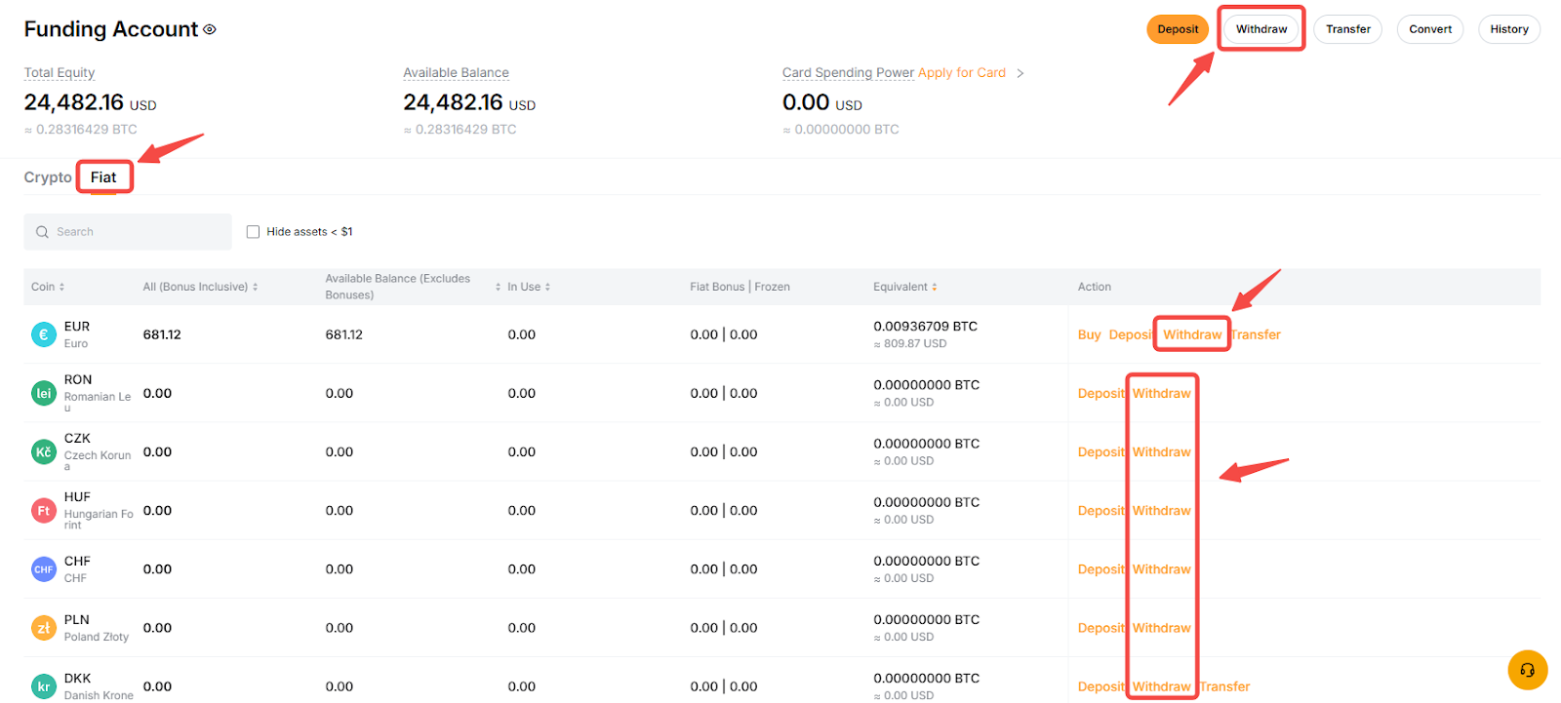Screen dimensions: 1561x703
Task: Toggle balance visibility eye icon
Action: coord(210,29)
